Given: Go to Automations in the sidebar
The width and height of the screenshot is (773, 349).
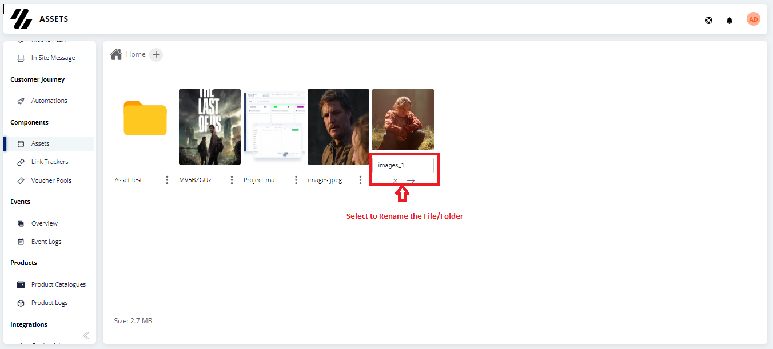Looking at the screenshot, I should pos(49,101).
